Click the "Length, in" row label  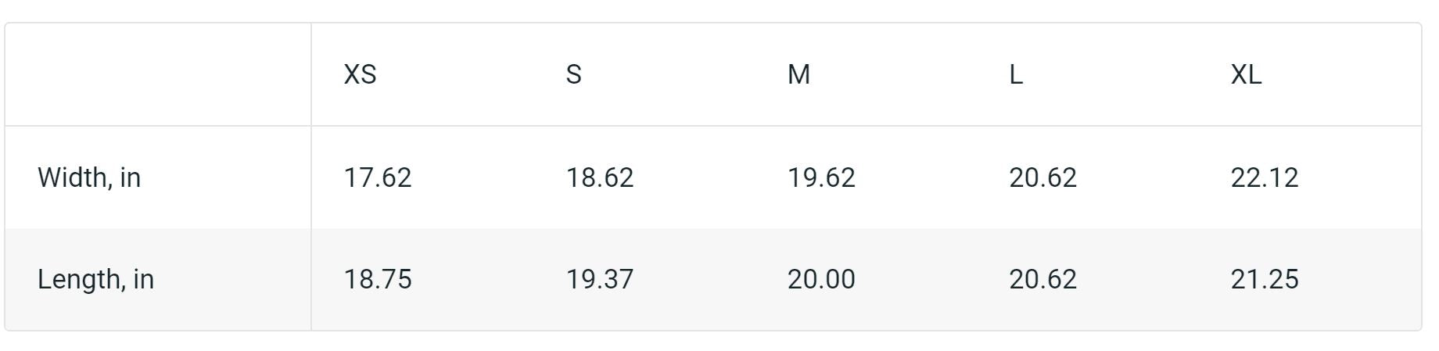tap(95, 279)
